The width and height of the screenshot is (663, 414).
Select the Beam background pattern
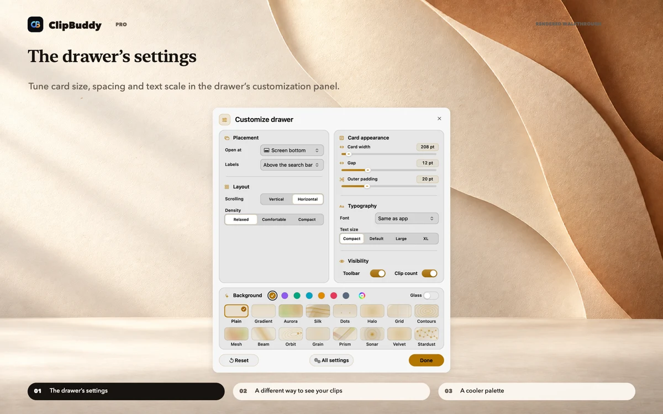(264, 333)
